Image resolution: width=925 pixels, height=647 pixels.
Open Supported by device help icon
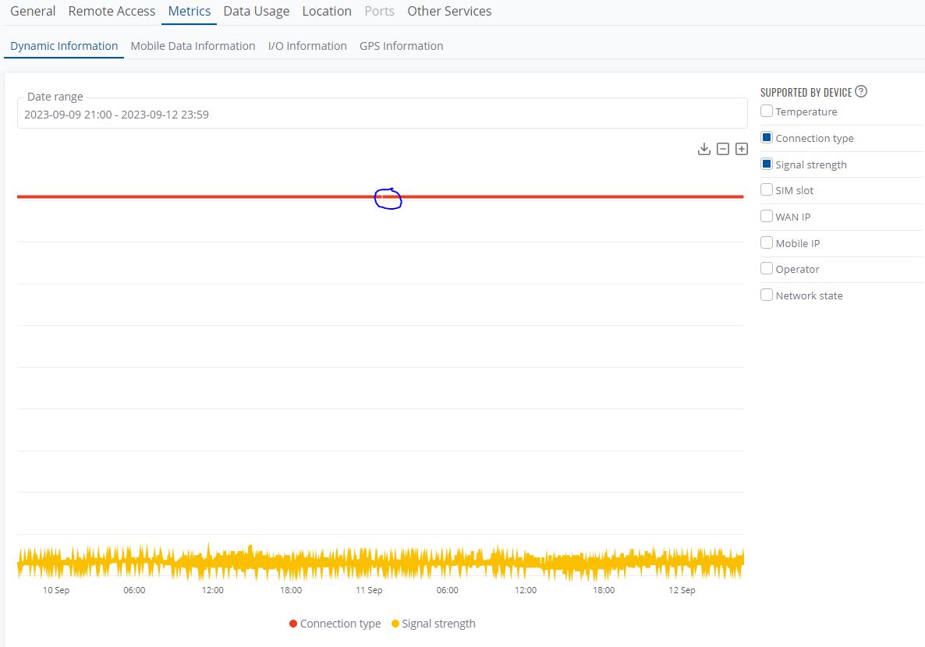861,91
